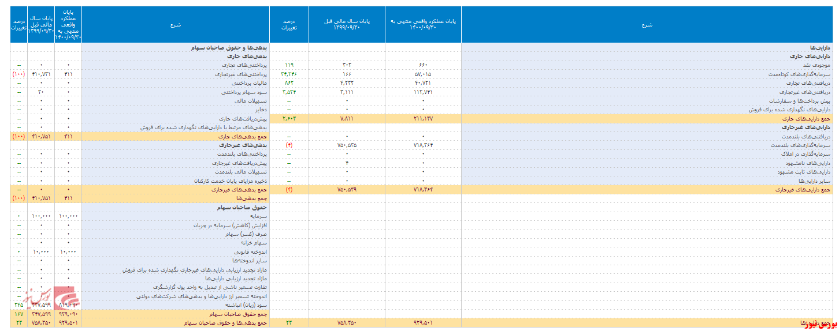Select the value ۴۰,۷۲۱

[x=423, y=83]
